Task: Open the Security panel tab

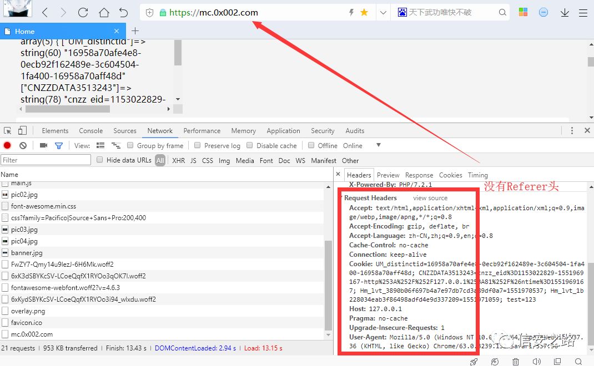Action: (x=323, y=130)
